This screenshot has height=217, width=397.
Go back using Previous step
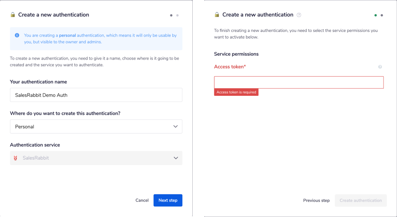[316, 200]
